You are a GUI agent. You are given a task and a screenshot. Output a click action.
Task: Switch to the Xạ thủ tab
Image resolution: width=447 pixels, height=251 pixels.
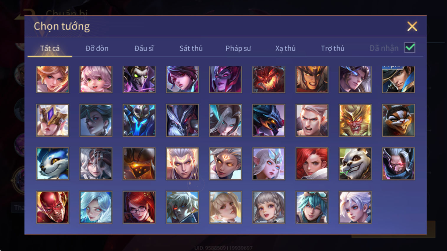pyautogui.click(x=286, y=48)
